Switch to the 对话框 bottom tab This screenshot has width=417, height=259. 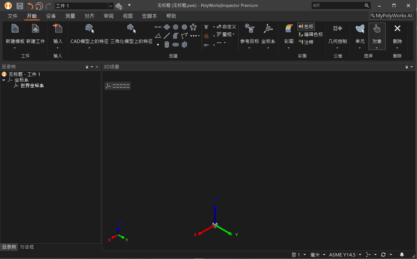click(x=27, y=247)
